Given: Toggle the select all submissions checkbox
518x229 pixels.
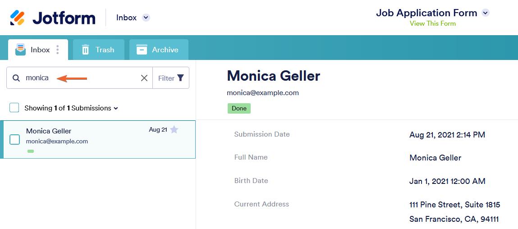Looking at the screenshot, I should tap(14, 108).
